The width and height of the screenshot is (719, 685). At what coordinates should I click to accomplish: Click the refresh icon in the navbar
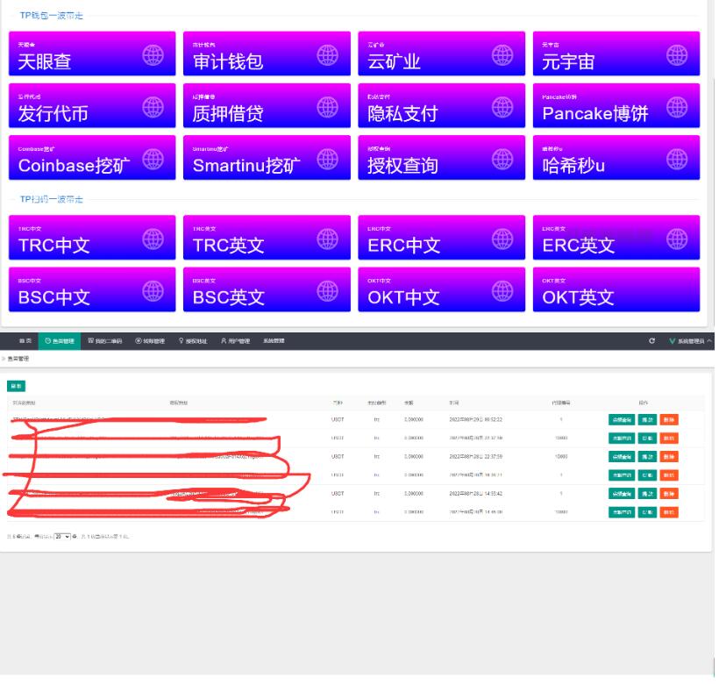(651, 341)
